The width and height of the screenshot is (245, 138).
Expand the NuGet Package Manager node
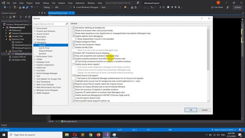coord(35,73)
